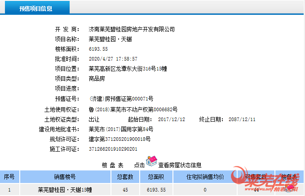Select presale permit (济建)房预售证第000071号

point(121,99)
